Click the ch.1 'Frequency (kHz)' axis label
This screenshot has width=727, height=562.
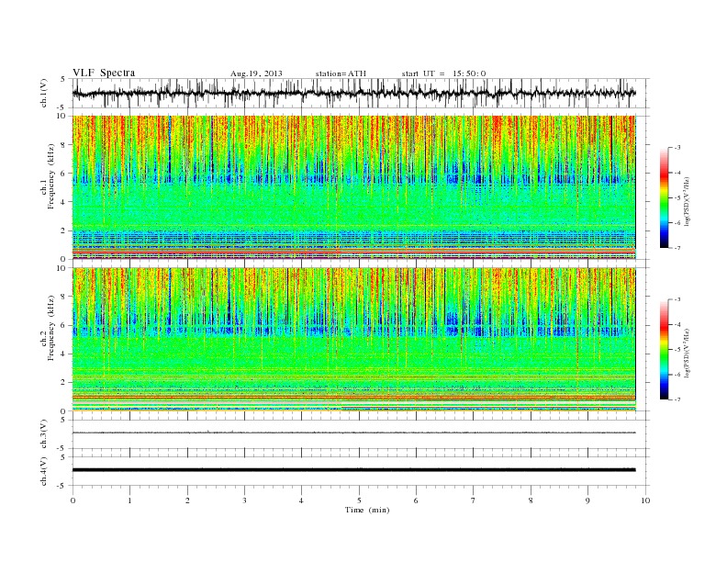point(51,176)
